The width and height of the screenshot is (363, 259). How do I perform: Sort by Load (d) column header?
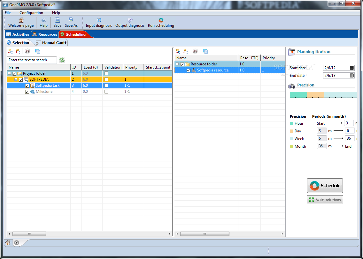coord(92,67)
